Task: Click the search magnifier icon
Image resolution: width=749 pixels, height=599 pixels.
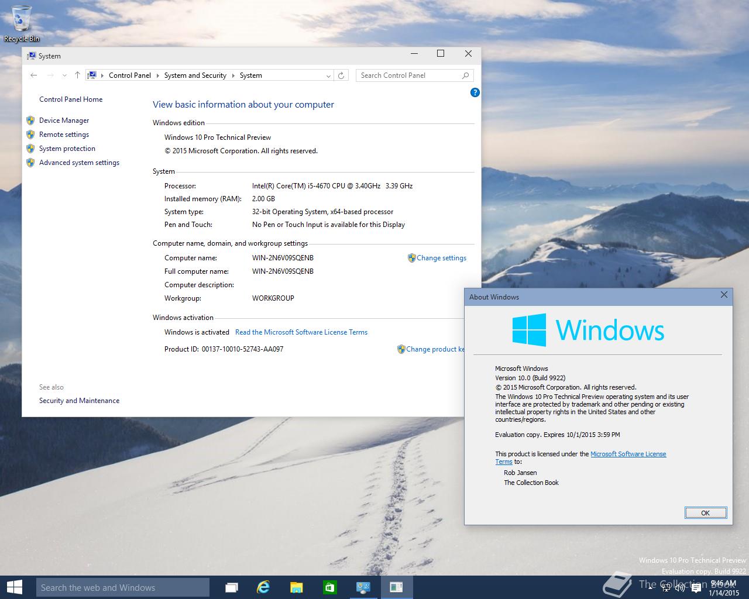Action: [x=465, y=75]
